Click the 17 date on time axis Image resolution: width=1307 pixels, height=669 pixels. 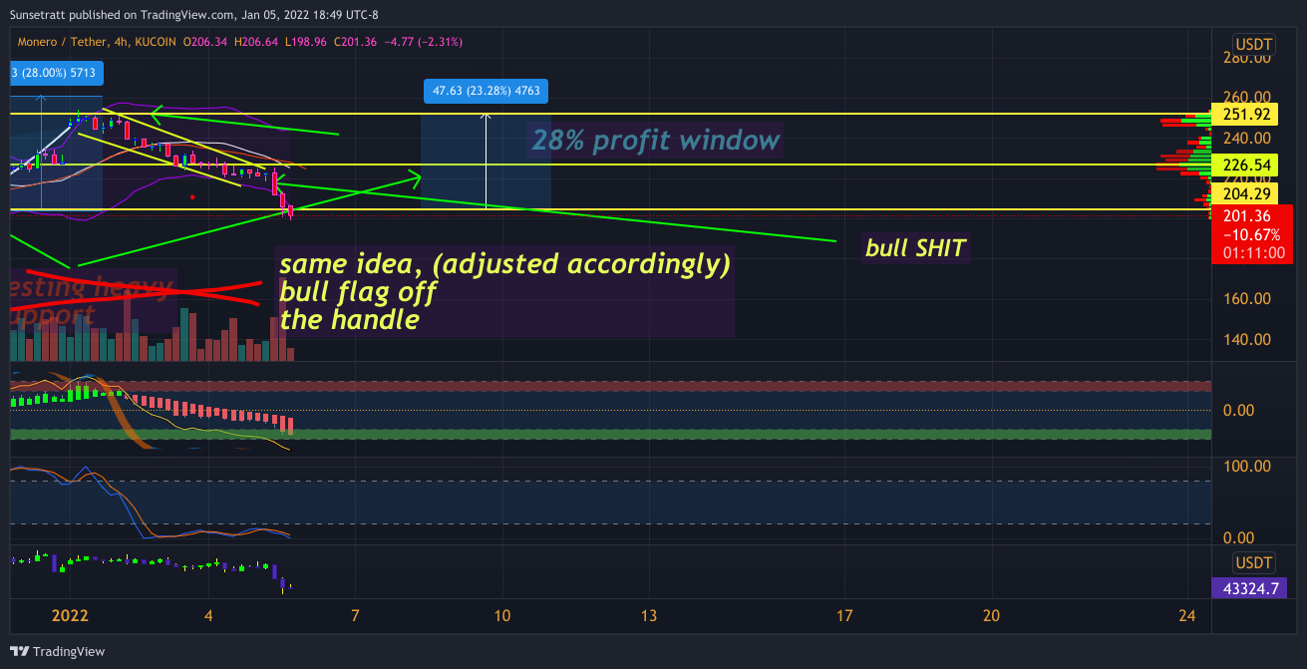click(844, 615)
